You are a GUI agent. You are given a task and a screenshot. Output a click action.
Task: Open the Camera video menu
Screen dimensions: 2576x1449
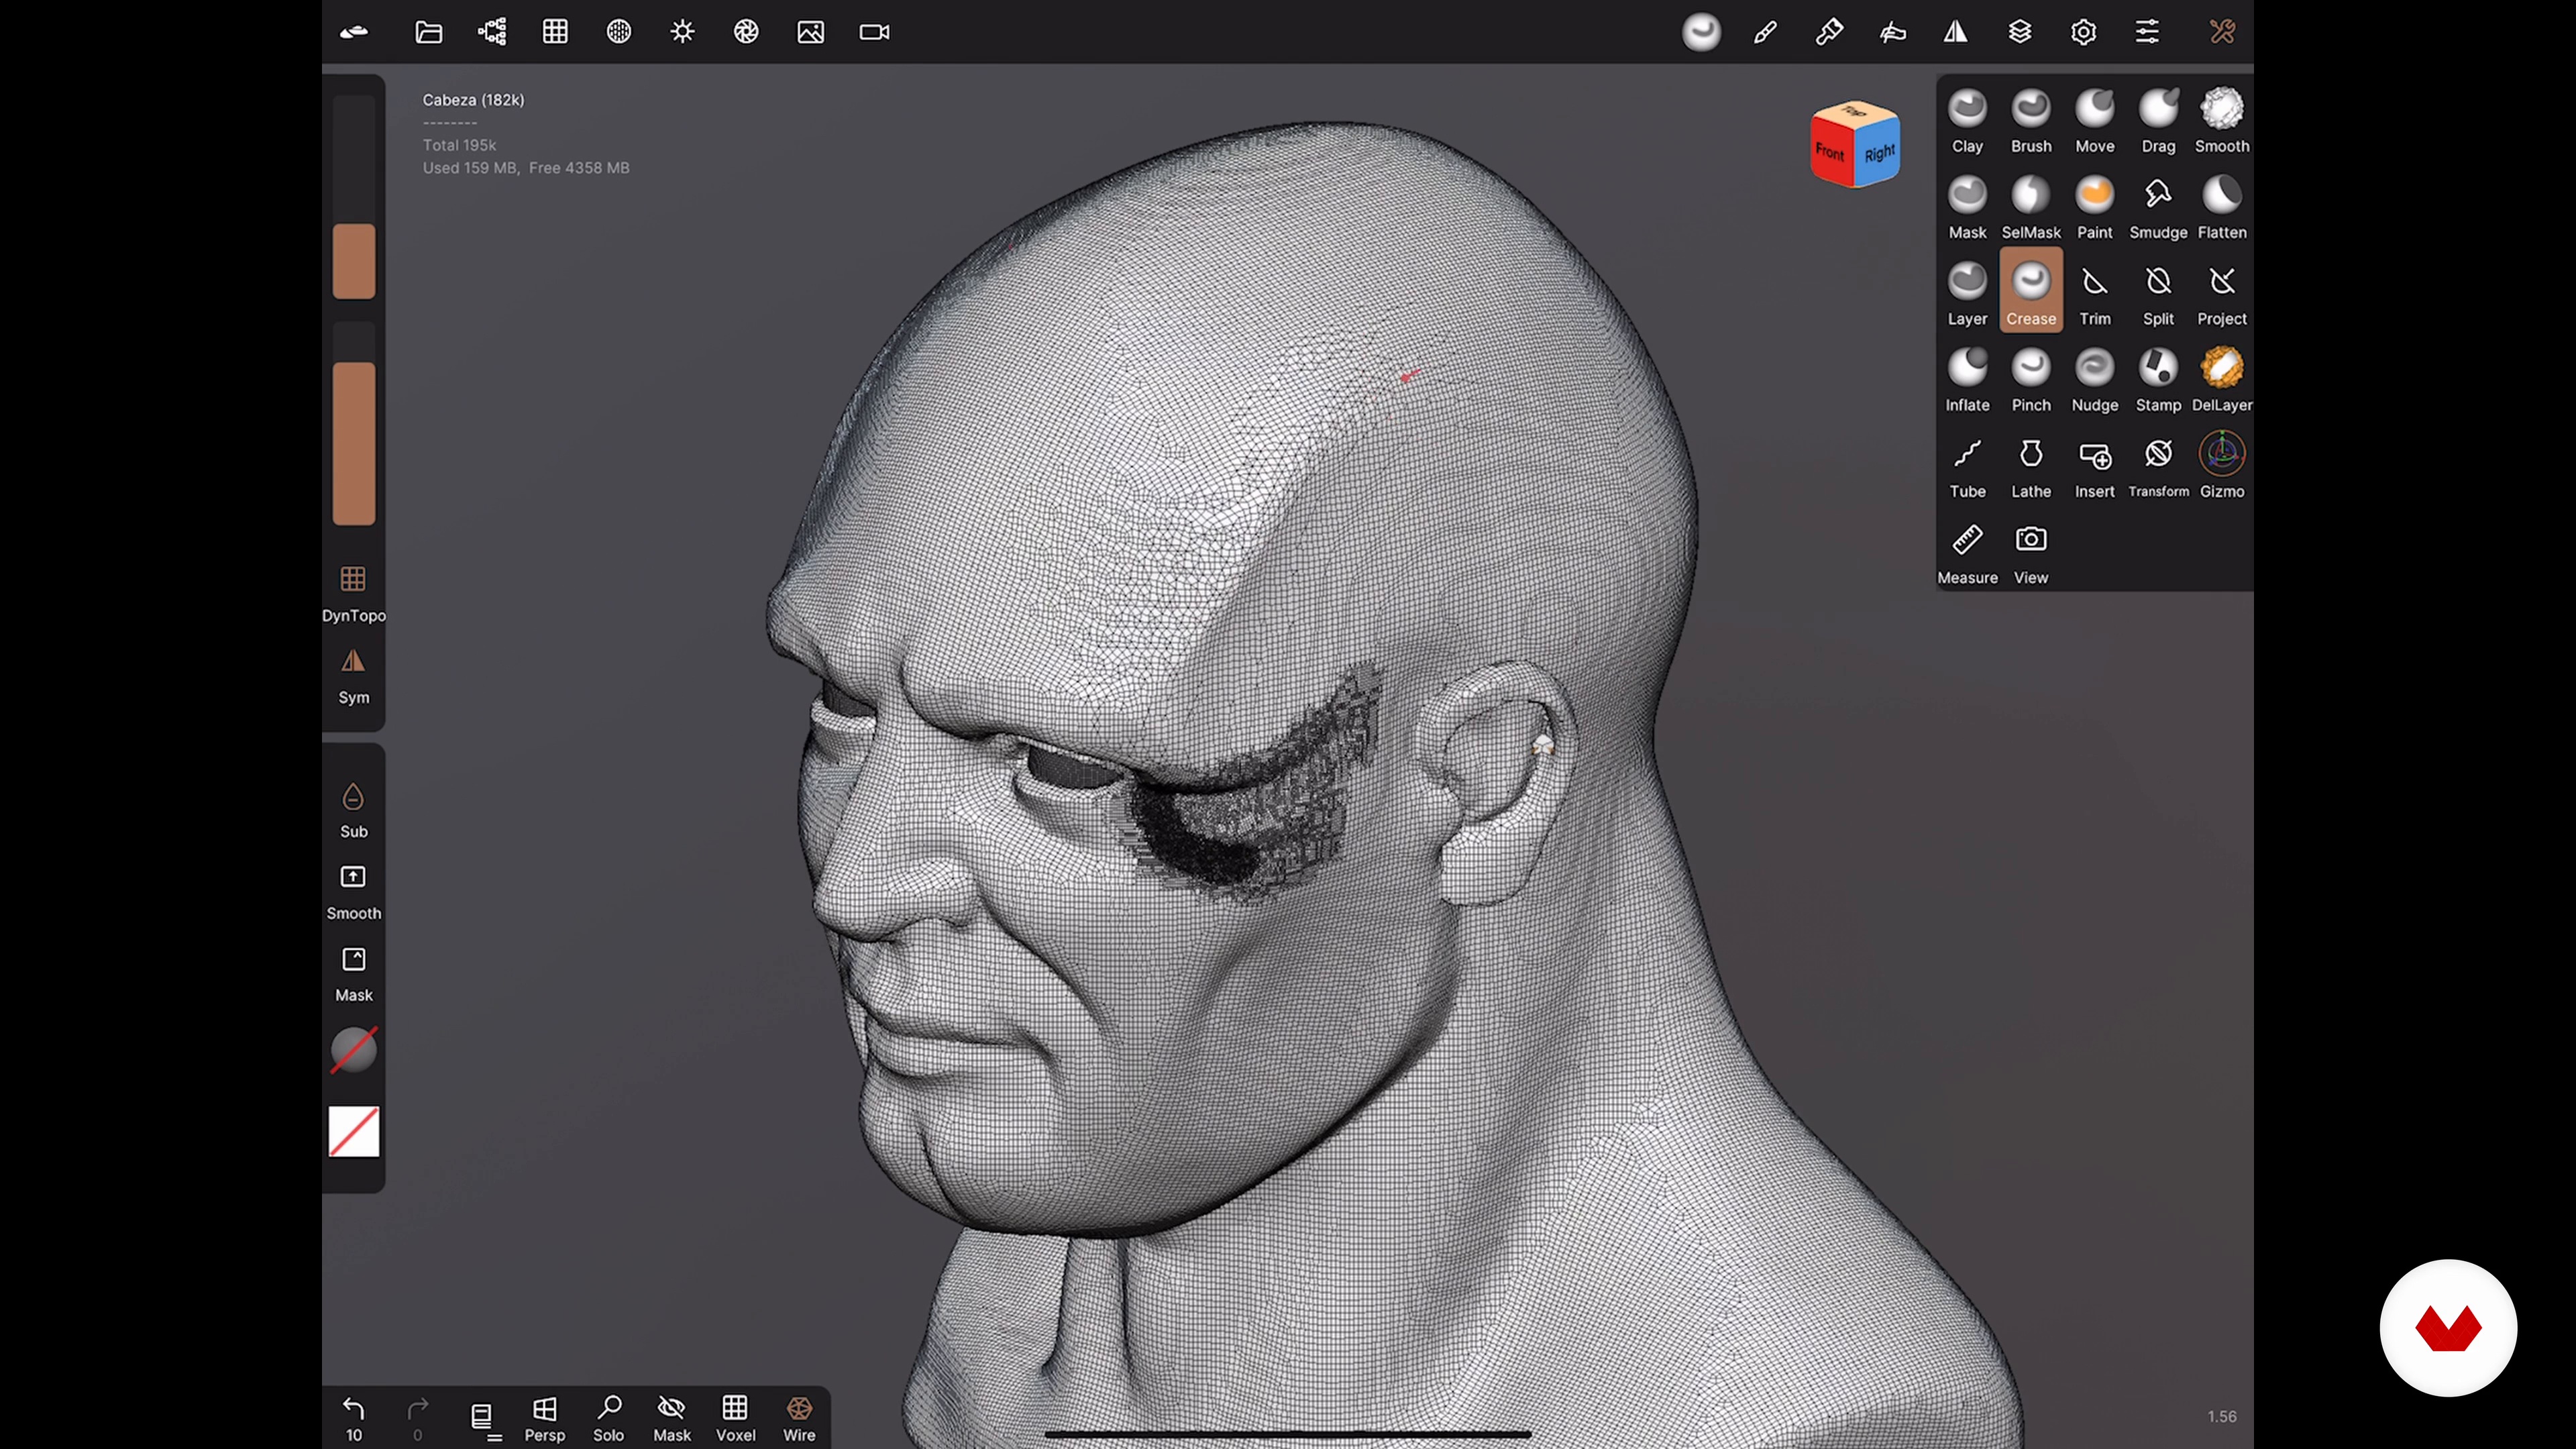[x=874, y=32]
